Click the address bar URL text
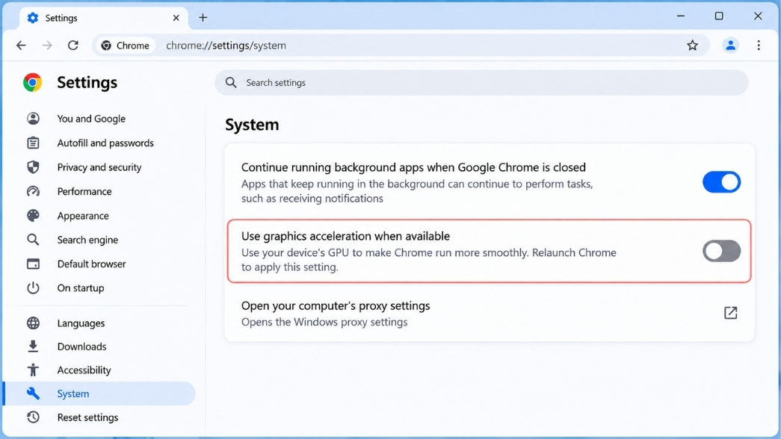Viewport: 781px width, 439px height. pyautogui.click(x=226, y=46)
